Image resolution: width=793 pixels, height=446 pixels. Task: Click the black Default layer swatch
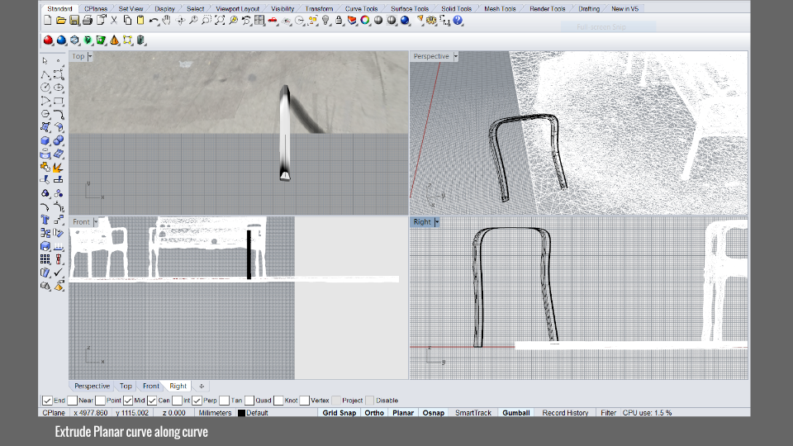(241, 413)
